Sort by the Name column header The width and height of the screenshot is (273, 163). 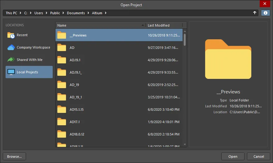point(101,25)
